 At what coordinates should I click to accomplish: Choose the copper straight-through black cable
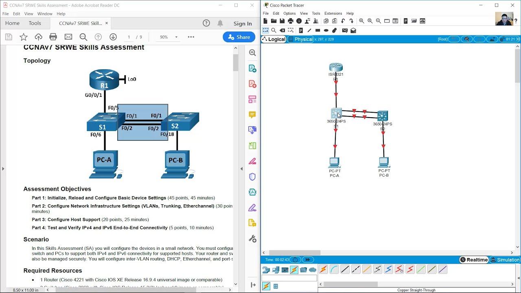click(x=345, y=269)
